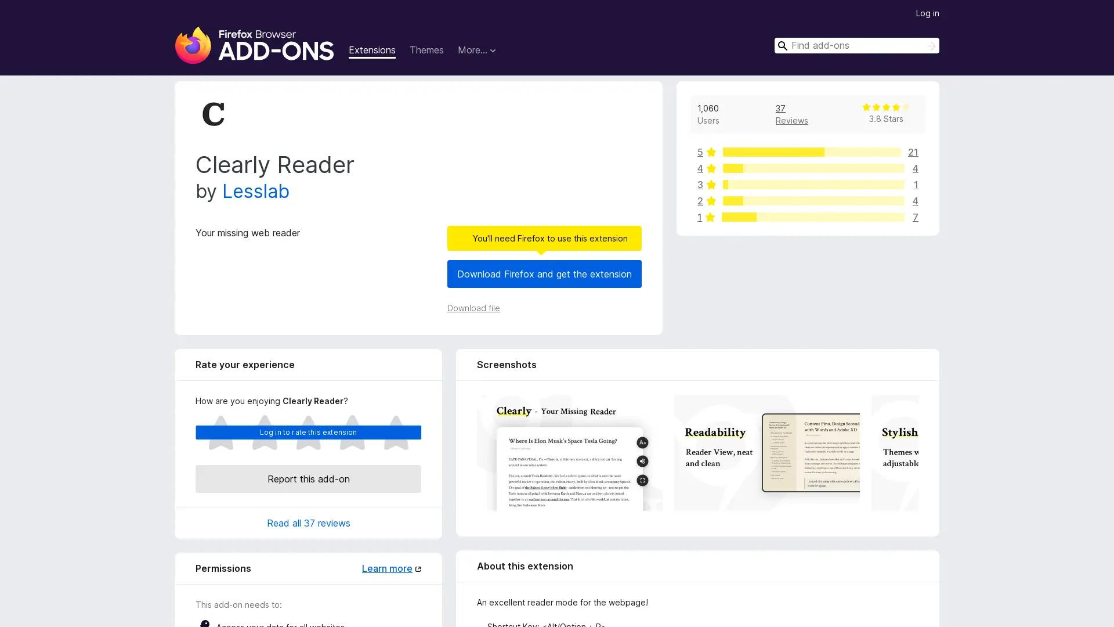This screenshot has width=1114, height=627.
Task: Click the arrow submit icon in the search field
Action: click(931, 46)
